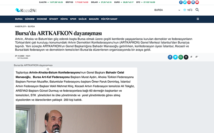Open the LinkedIn icon in the header
The image size is (214, 133).
[x=193, y=2]
